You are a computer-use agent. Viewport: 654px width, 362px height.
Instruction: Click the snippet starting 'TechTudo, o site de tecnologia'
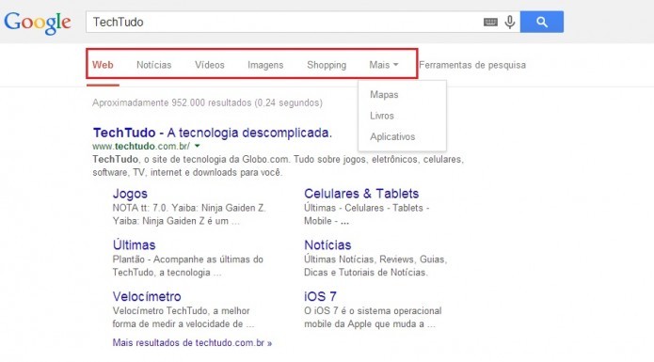[279, 165]
